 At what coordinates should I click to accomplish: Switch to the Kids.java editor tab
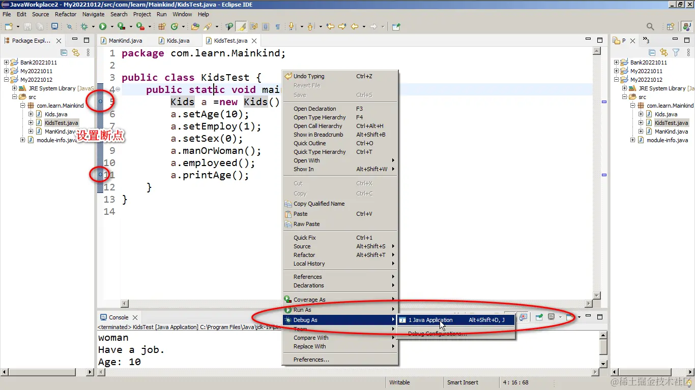click(178, 41)
